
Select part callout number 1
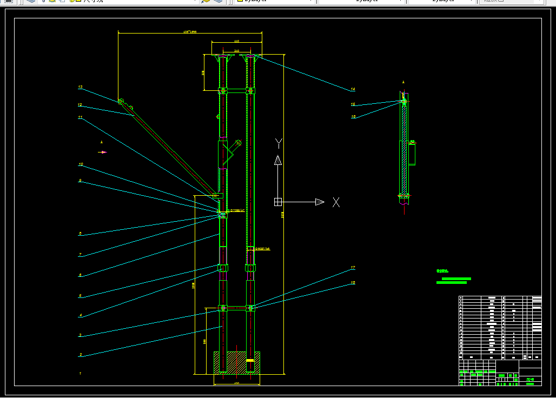(80, 373)
